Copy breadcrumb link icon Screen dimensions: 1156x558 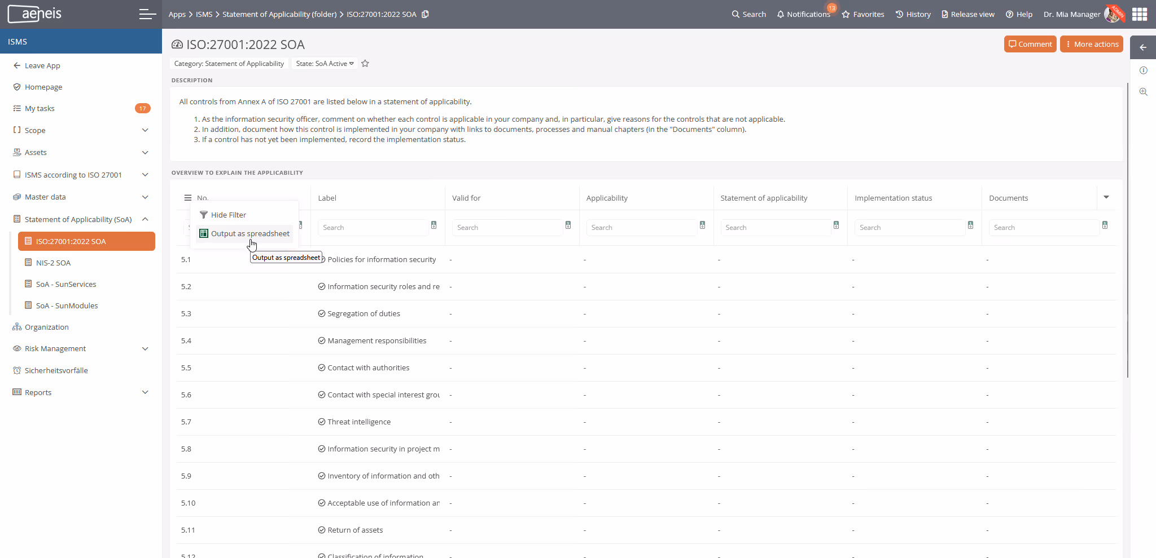(x=426, y=14)
